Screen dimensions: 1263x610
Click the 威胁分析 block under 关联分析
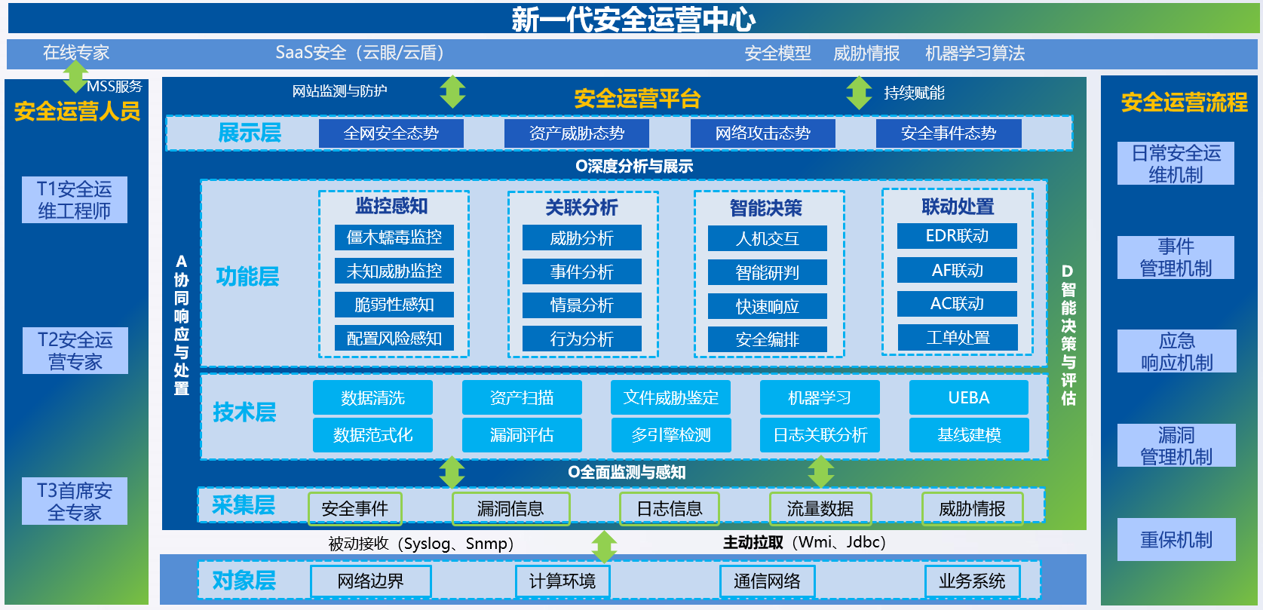[x=581, y=238]
